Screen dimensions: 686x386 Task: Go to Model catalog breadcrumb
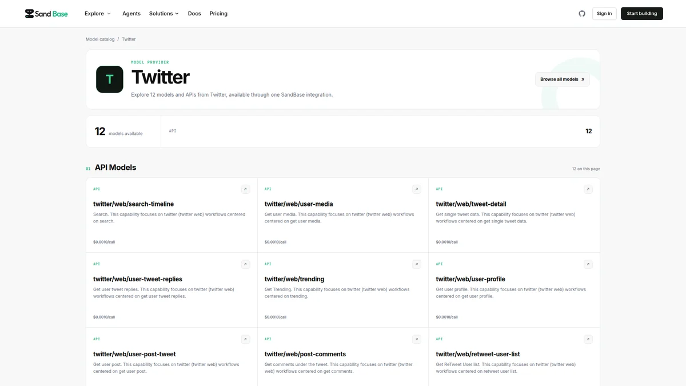point(100,39)
